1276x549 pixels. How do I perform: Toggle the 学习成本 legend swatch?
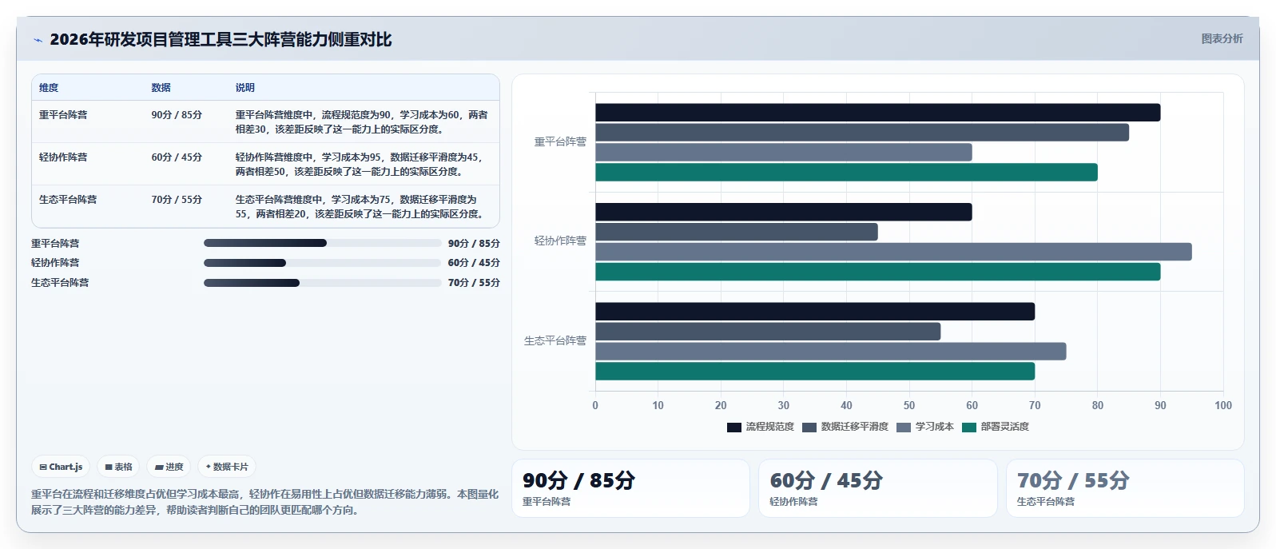904,428
